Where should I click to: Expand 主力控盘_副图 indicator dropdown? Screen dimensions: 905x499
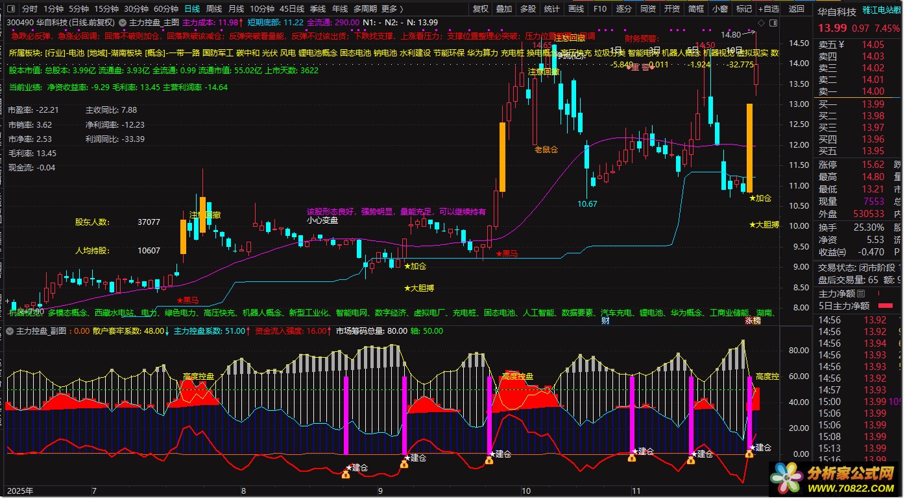point(10,331)
